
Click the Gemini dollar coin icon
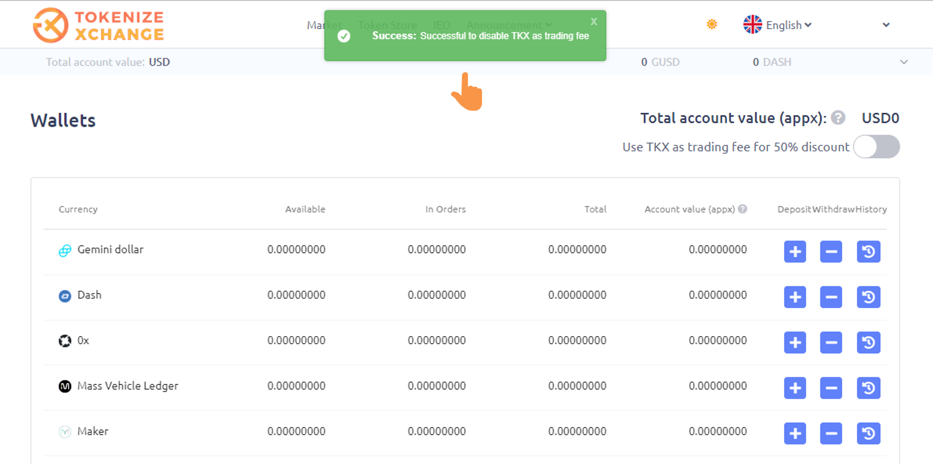pos(65,250)
